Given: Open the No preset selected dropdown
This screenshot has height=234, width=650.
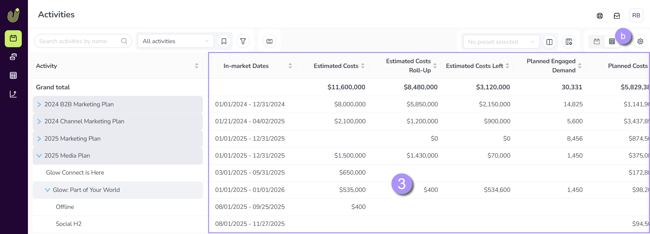Looking at the screenshot, I should click(501, 42).
